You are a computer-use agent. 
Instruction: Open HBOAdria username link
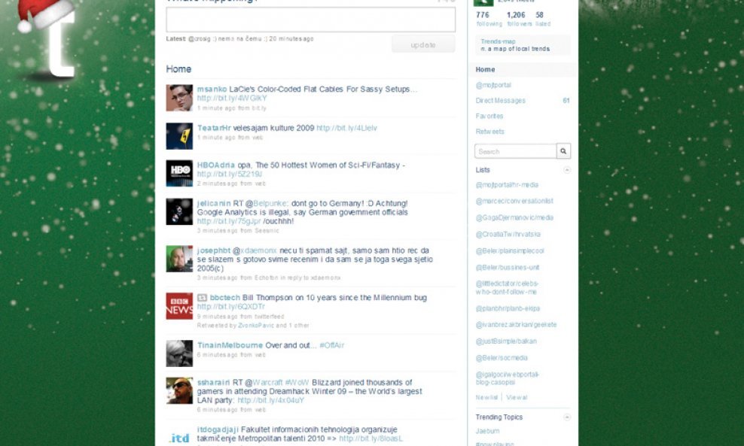(x=216, y=165)
